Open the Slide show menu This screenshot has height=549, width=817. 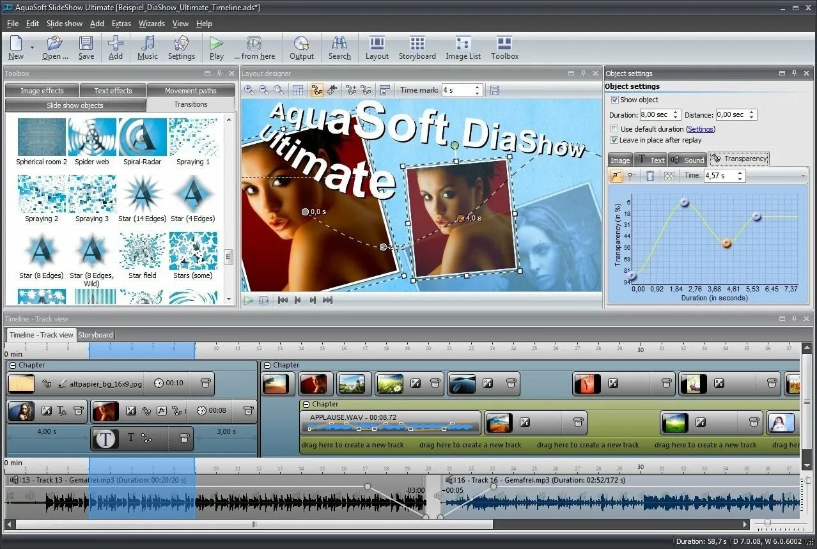point(65,24)
